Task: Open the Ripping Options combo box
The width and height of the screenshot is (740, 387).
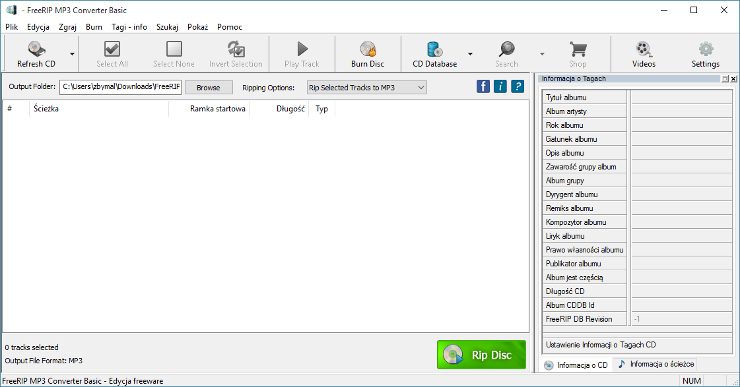Action: (366, 88)
